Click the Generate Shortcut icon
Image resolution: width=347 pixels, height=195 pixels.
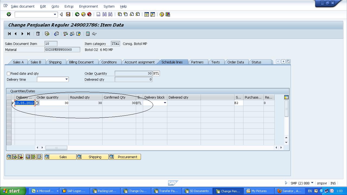click(x=153, y=14)
